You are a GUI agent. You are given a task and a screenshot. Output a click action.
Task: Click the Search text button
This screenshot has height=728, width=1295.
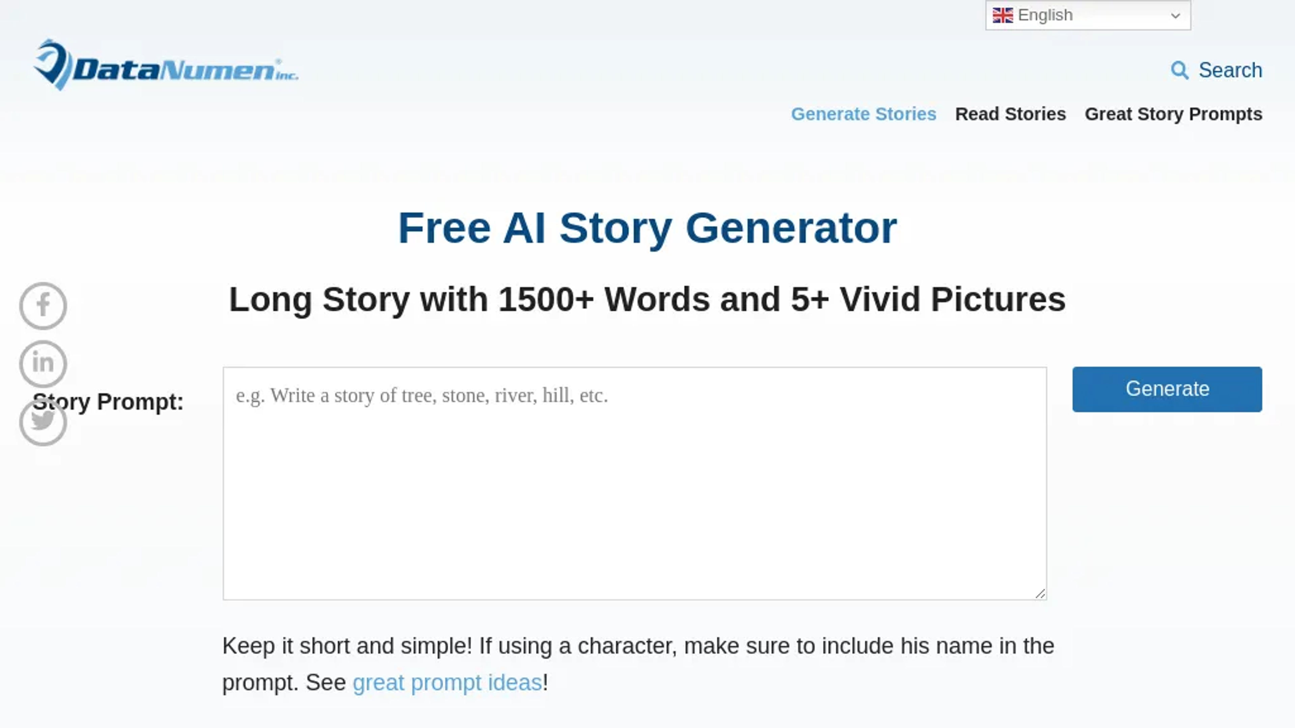[1231, 69]
